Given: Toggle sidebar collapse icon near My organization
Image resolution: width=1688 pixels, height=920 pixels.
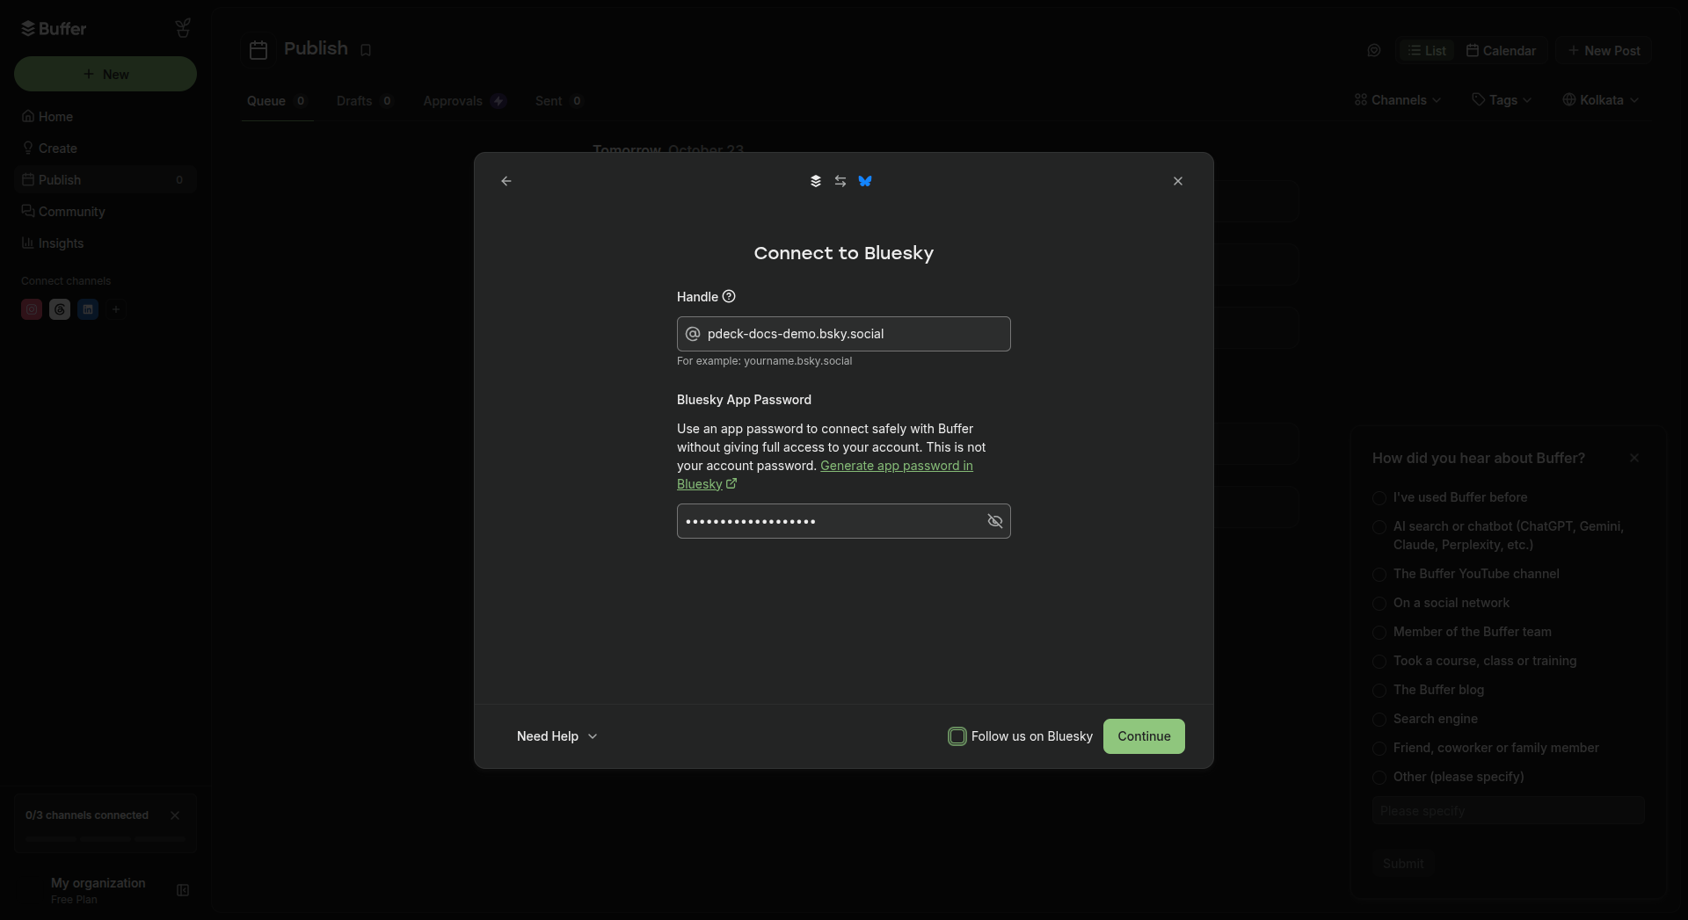Looking at the screenshot, I should pos(183,890).
